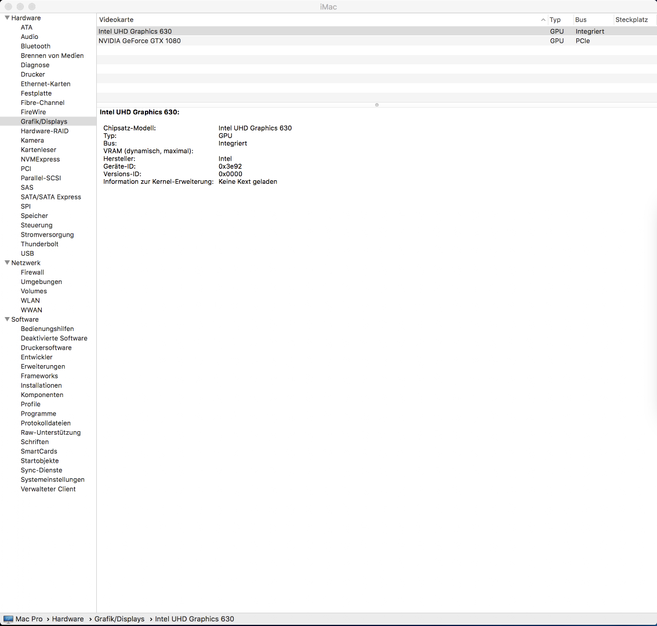Open ATA in the sidebar
The image size is (657, 626).
27,27
